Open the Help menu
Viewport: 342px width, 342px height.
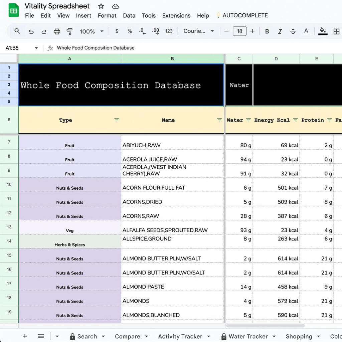click(x=203, y=16)
